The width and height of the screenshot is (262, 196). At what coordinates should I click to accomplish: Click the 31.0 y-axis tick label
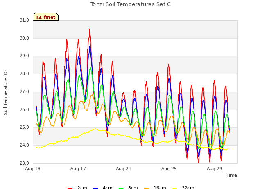[x=25, y=20]
